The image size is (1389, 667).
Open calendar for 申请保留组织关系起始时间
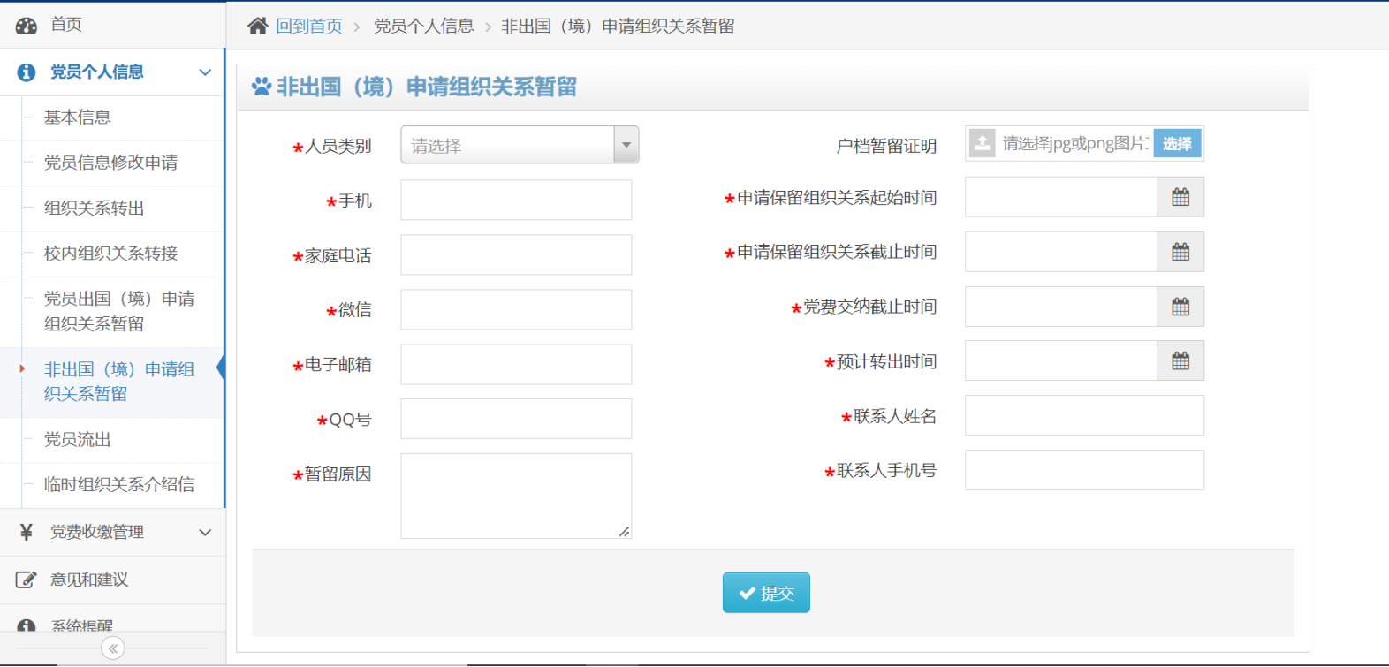pyautogui.click(x=1180, y=197)
